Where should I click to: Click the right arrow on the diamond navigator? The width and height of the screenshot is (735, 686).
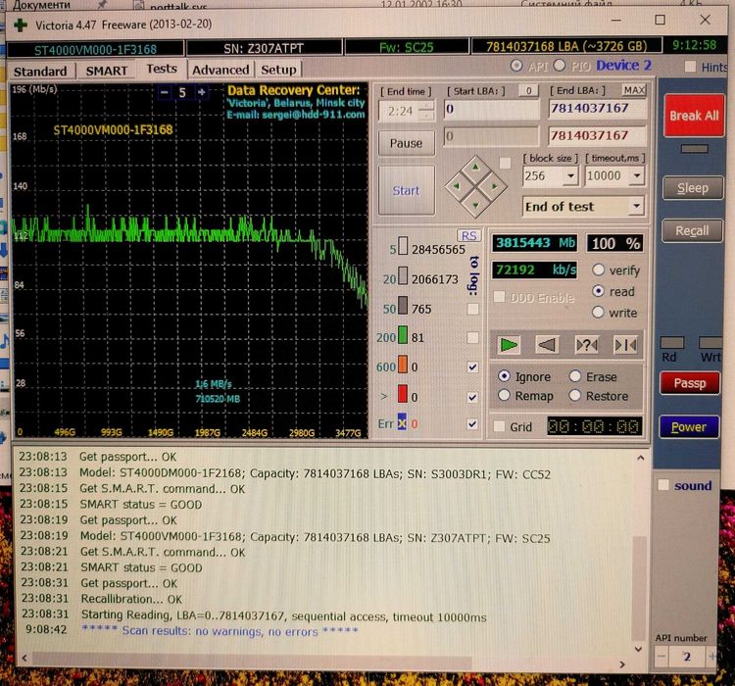(496, 184)
